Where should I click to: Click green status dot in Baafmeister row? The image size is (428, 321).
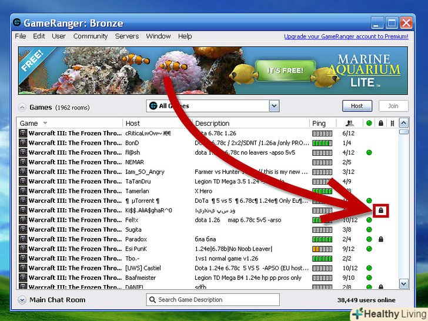pos(369,277)
